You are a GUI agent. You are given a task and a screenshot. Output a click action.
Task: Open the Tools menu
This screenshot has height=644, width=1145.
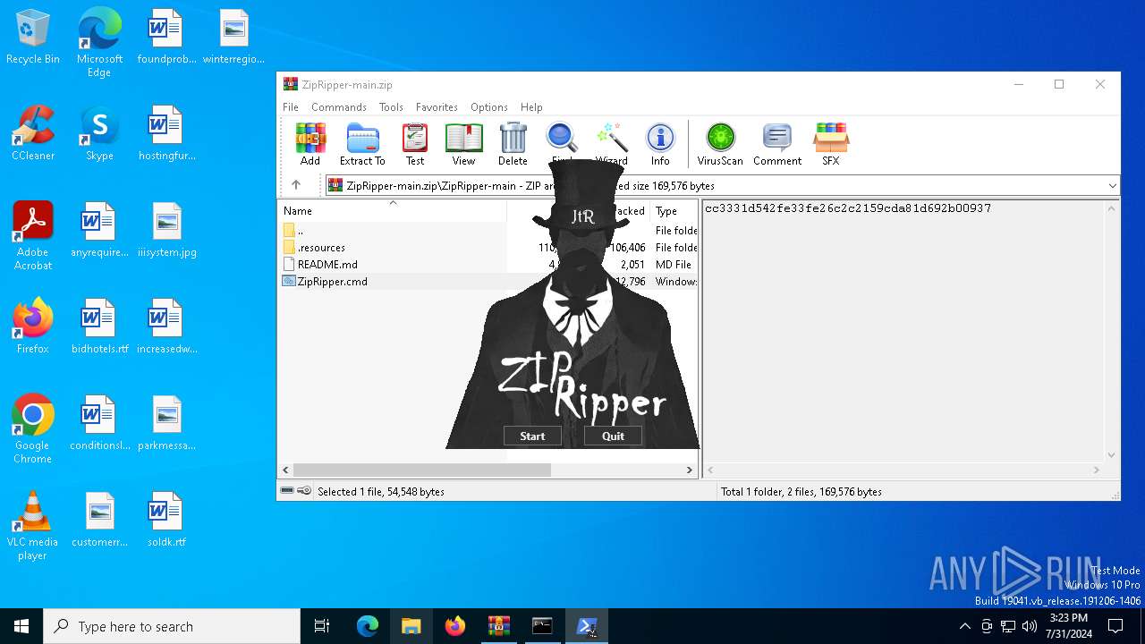391,106
